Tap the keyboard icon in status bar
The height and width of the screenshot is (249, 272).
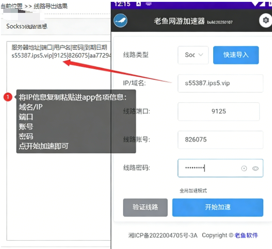pos(148,4)
